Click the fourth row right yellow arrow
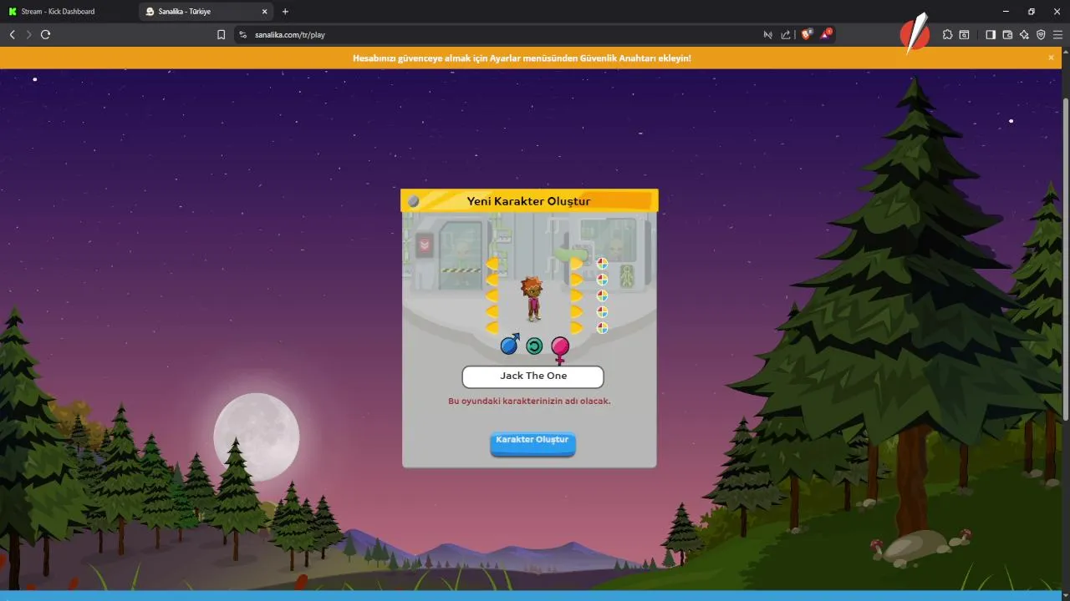 [x=577, y=311]
